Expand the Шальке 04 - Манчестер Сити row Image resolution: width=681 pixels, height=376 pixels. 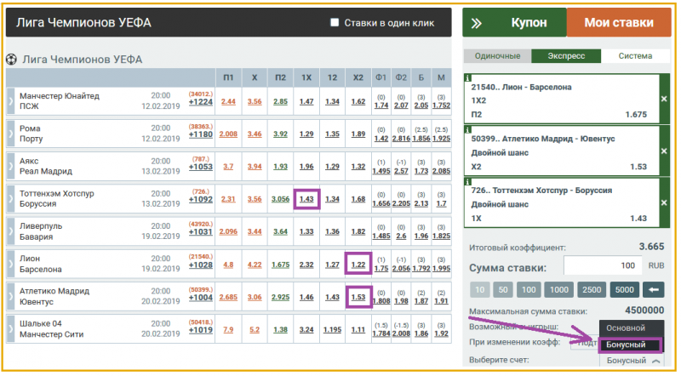pos(11,328)
